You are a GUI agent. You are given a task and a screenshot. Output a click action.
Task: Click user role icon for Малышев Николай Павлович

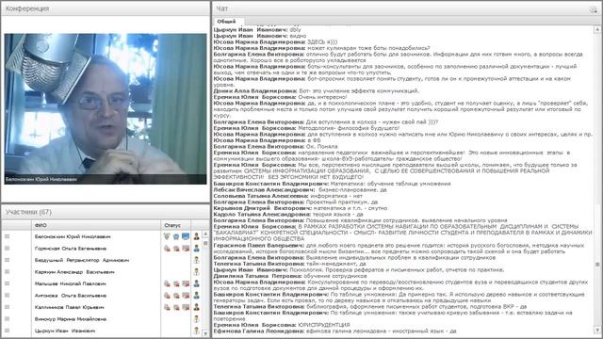point(197,283)
